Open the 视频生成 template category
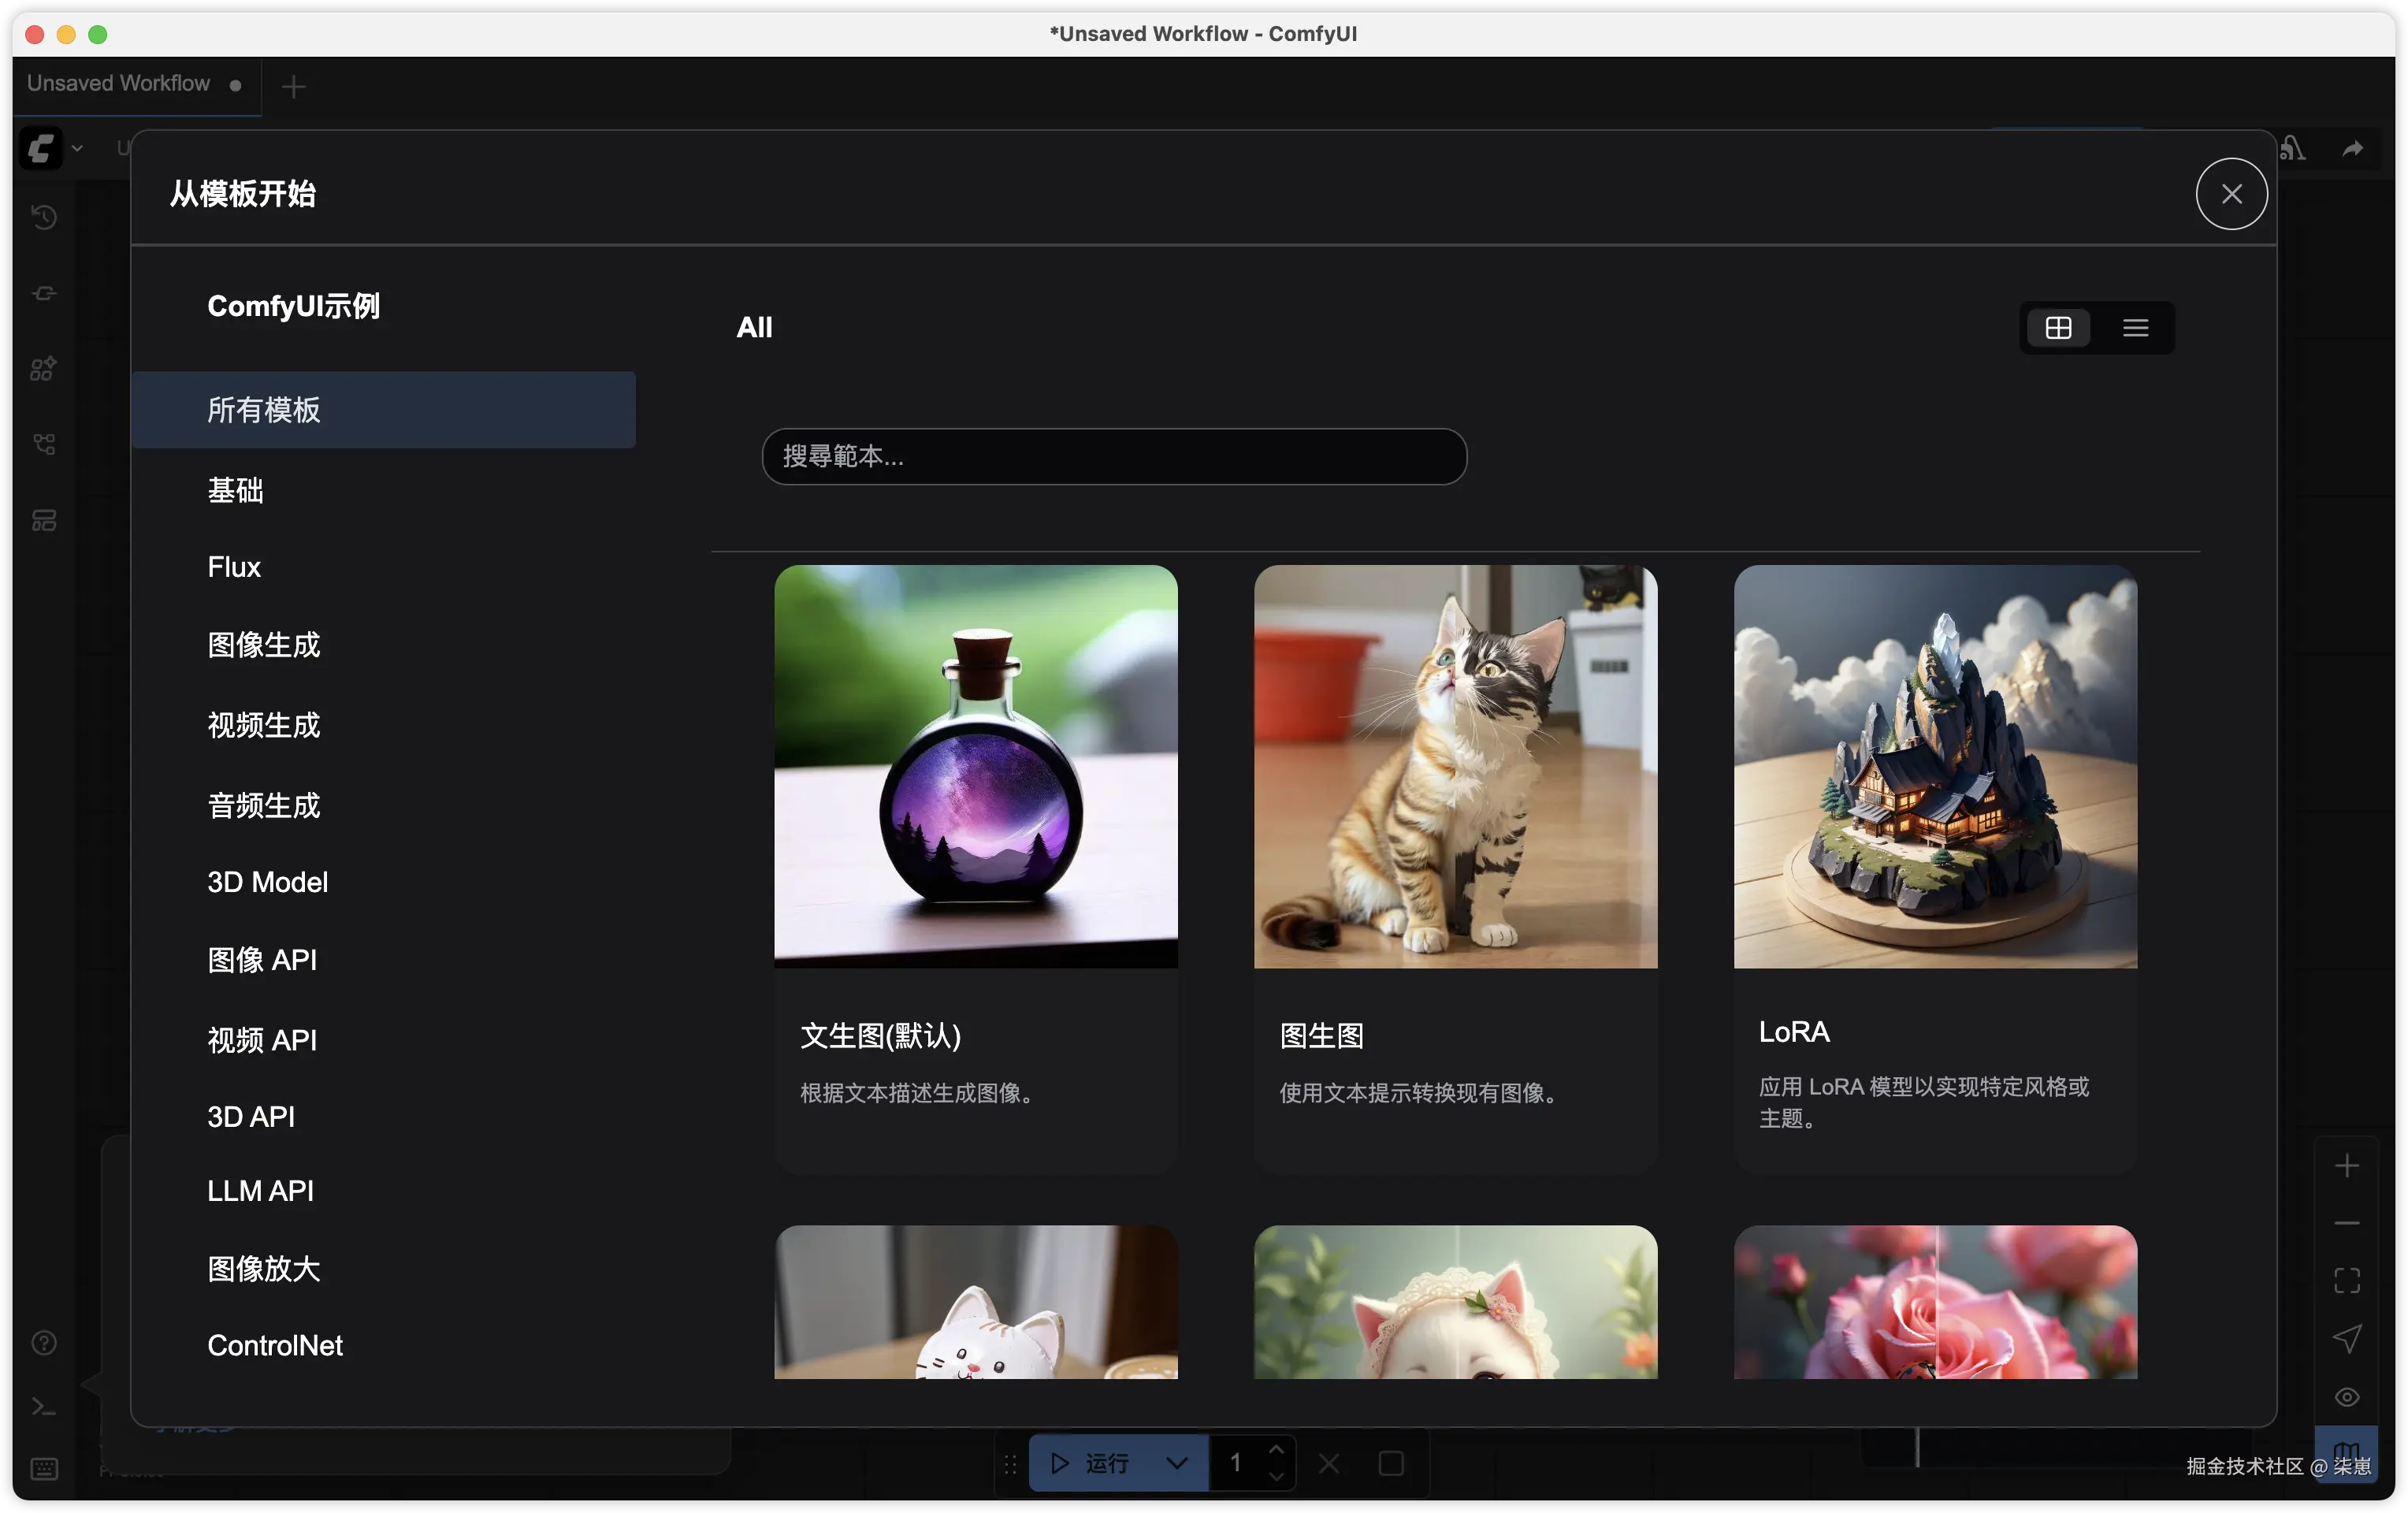The width and height of the screenshot is (2408, 1513). click(x=263, y=725)
